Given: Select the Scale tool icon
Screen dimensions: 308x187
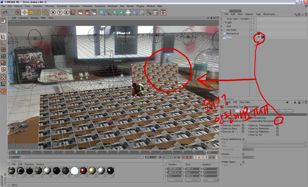Looking at the screenshot, I should point(31,12).
